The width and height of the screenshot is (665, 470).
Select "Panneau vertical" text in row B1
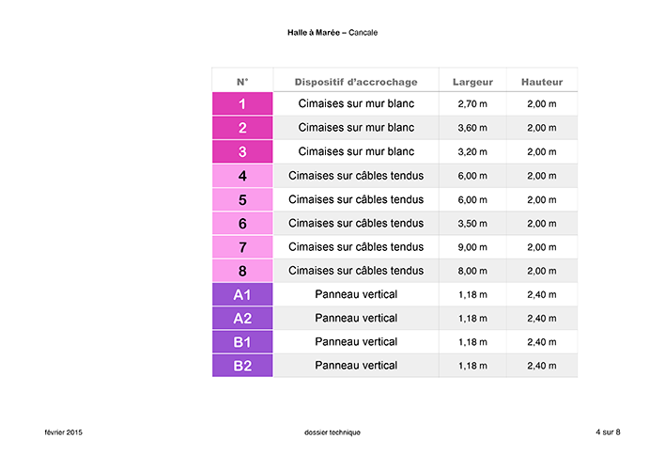point(356,342)
